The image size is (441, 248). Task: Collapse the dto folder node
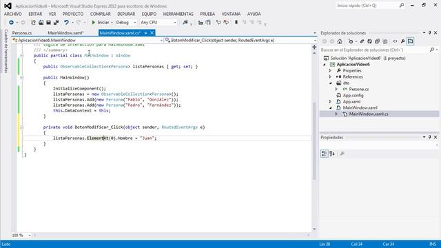click(x=331, y=83)
